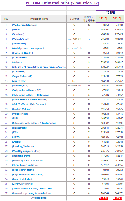Select (Monthly unique visitors) cell
This screenshot has height=201, width=125.
[39, 151]
